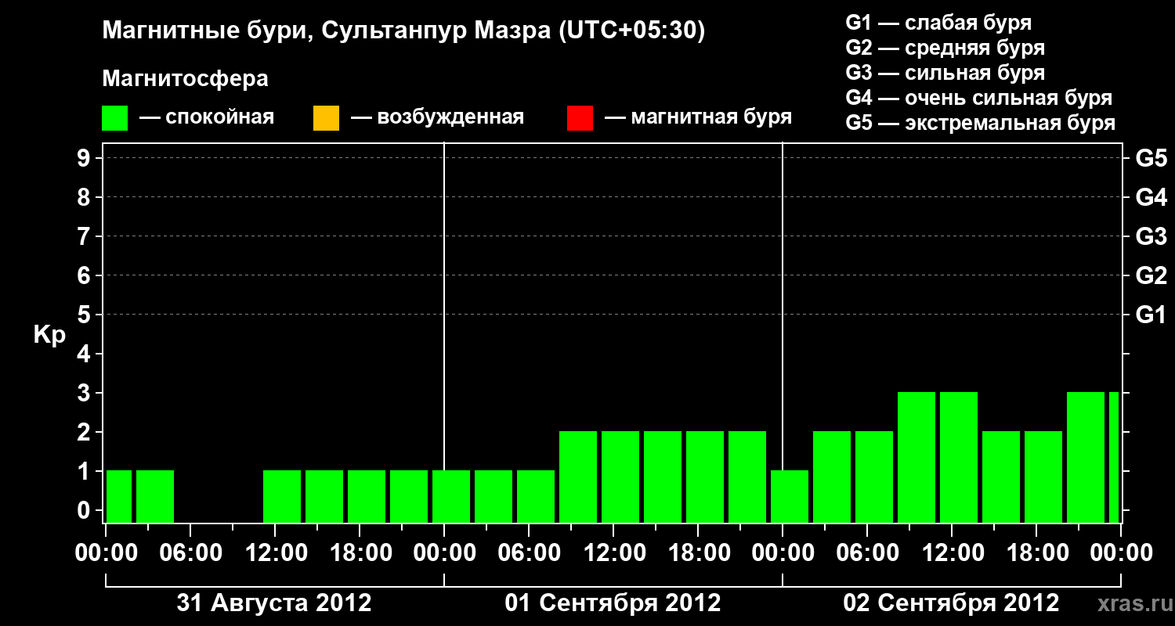Image resolution: width=1175 pixels, height=626 pixels.
Task: Click 'G5 — экстремальная буря' legend line
Action: click(981, 124)
